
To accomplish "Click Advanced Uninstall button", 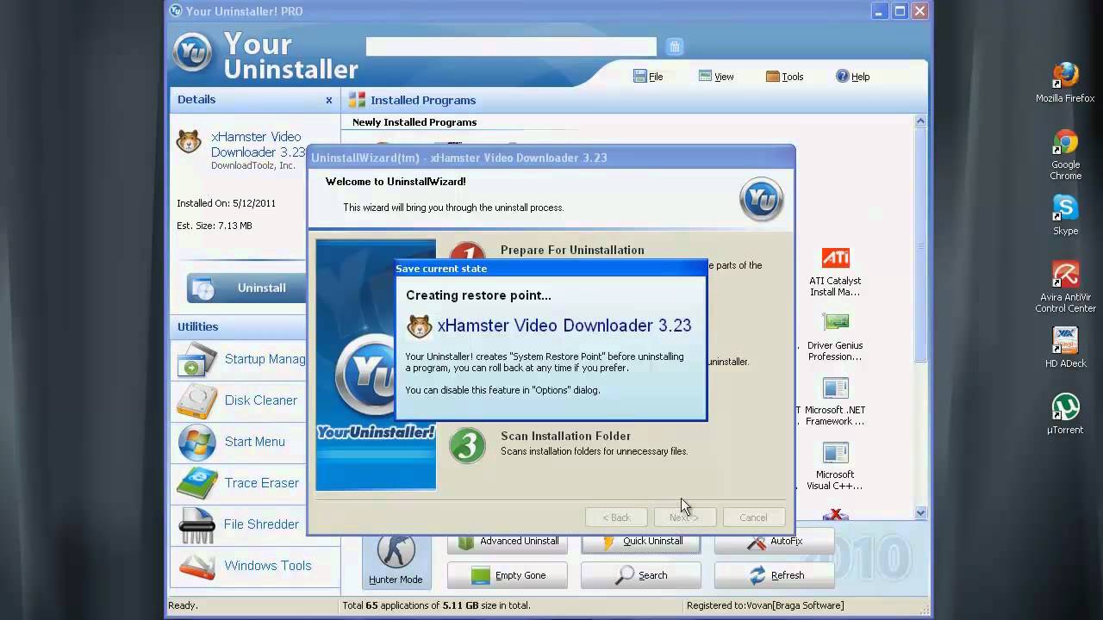I will pyautogui.click(x=507, y=542).
